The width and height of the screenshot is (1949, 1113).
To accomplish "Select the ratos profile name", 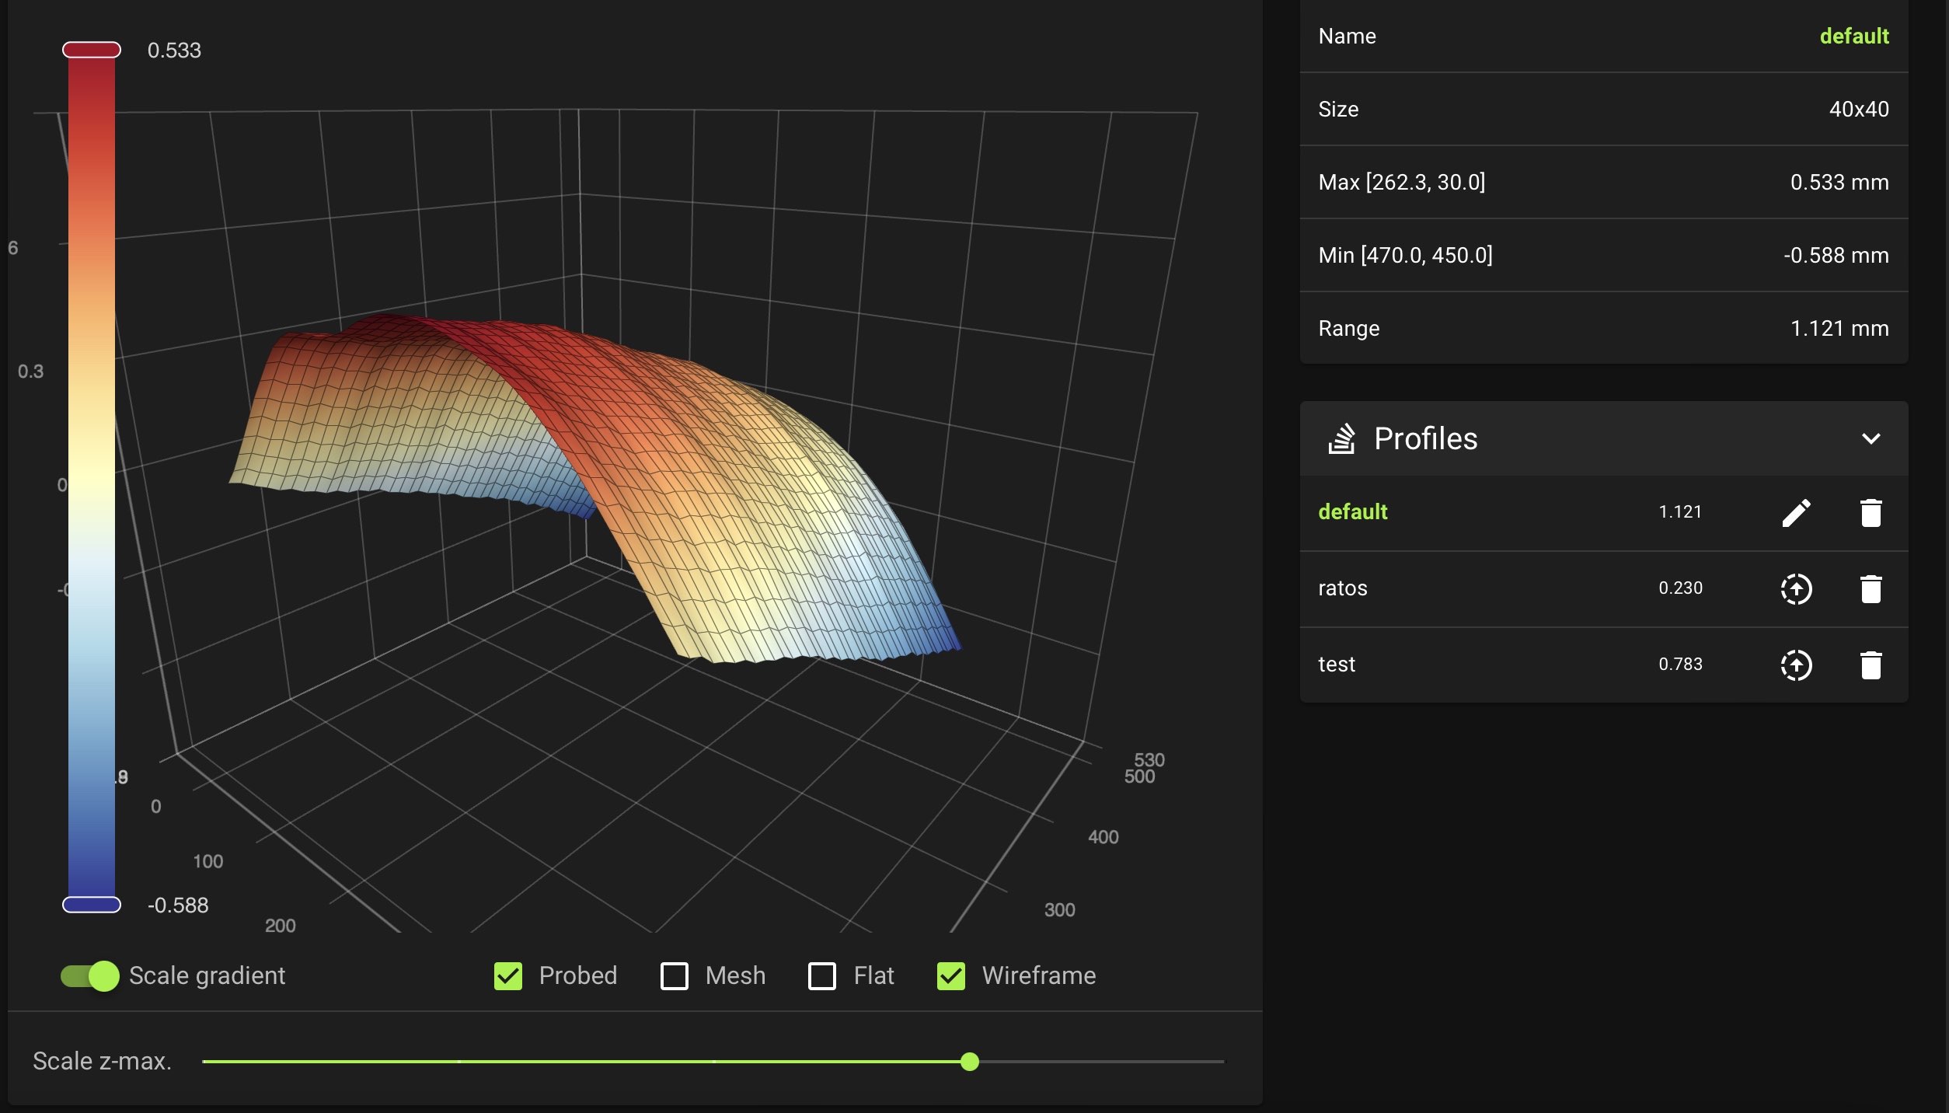I will [x=1343, y=588].
